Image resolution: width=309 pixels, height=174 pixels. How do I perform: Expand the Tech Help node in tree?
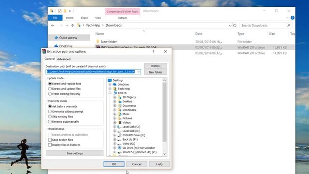110,89
